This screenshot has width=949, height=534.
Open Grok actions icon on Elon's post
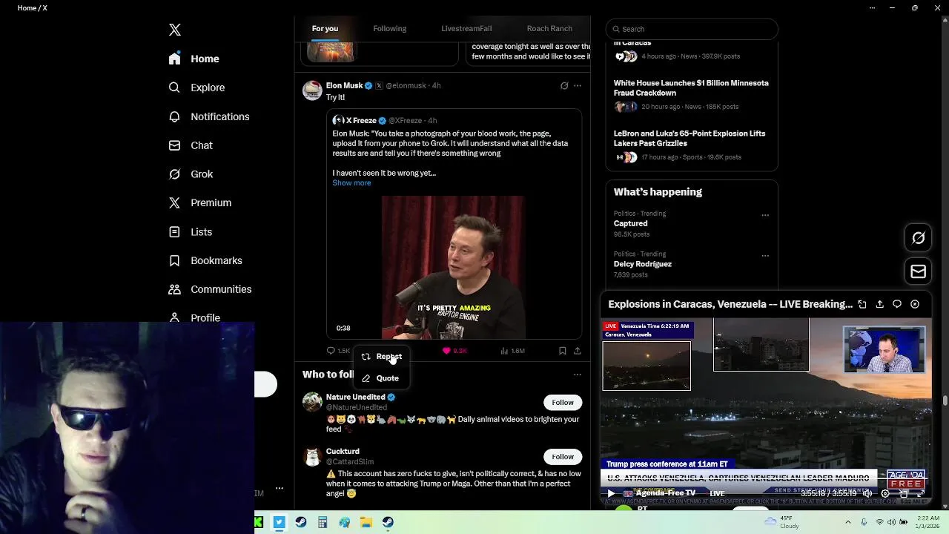click(x=564, y=85)
